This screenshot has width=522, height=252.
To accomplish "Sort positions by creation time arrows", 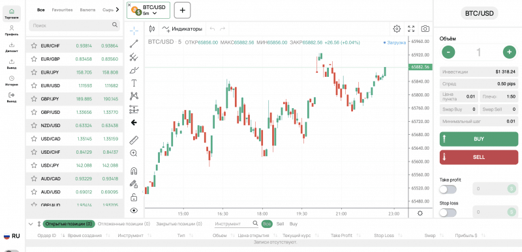I will click(x=108, y=236).
